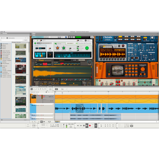Screen dimensions: 159x159
Task: Click the red Record button
Action: [x=90, y=125]
